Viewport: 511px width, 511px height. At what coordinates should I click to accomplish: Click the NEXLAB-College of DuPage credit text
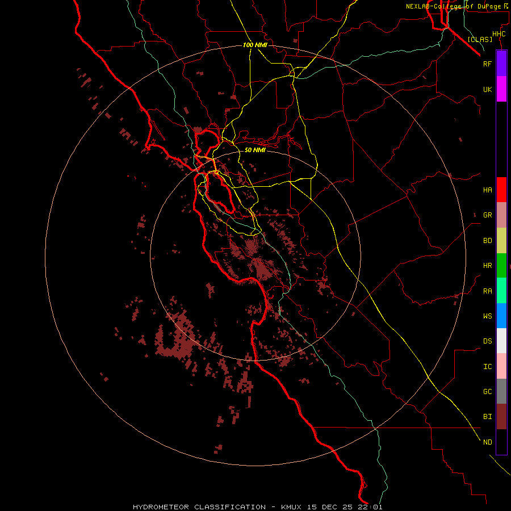[456, 6]
